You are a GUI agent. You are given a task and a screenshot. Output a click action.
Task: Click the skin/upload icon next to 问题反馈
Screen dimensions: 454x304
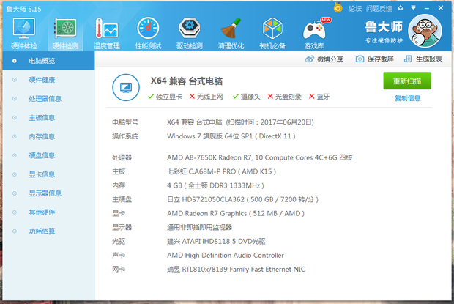click(x=401, y=8)
